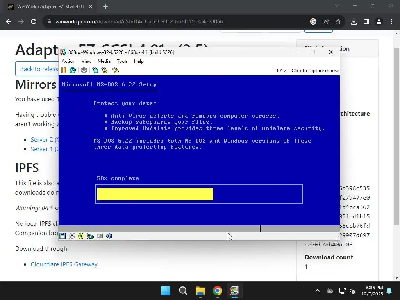
Task: Click "101% - Click to capture mouse" text
Action: pyautogui.click(x=308, y=71)
